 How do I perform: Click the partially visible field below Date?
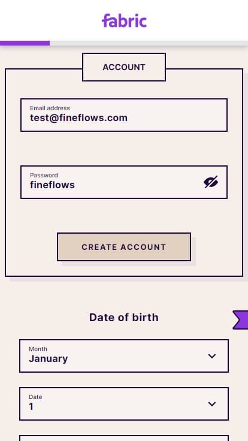[124, 438]
